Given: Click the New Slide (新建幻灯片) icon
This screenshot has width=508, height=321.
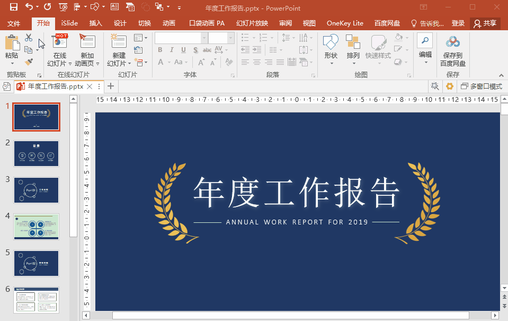Looking at the screenshot, I should 119,41.
